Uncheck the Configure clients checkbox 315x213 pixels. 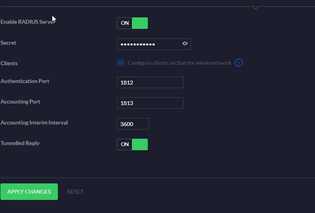[120, 63]
